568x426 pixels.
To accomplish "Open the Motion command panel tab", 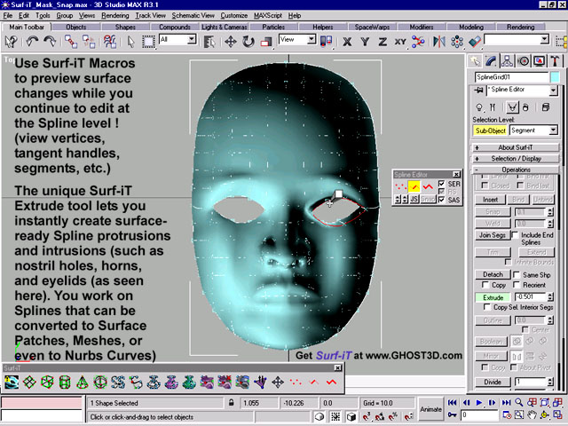I will click(523, 61).
